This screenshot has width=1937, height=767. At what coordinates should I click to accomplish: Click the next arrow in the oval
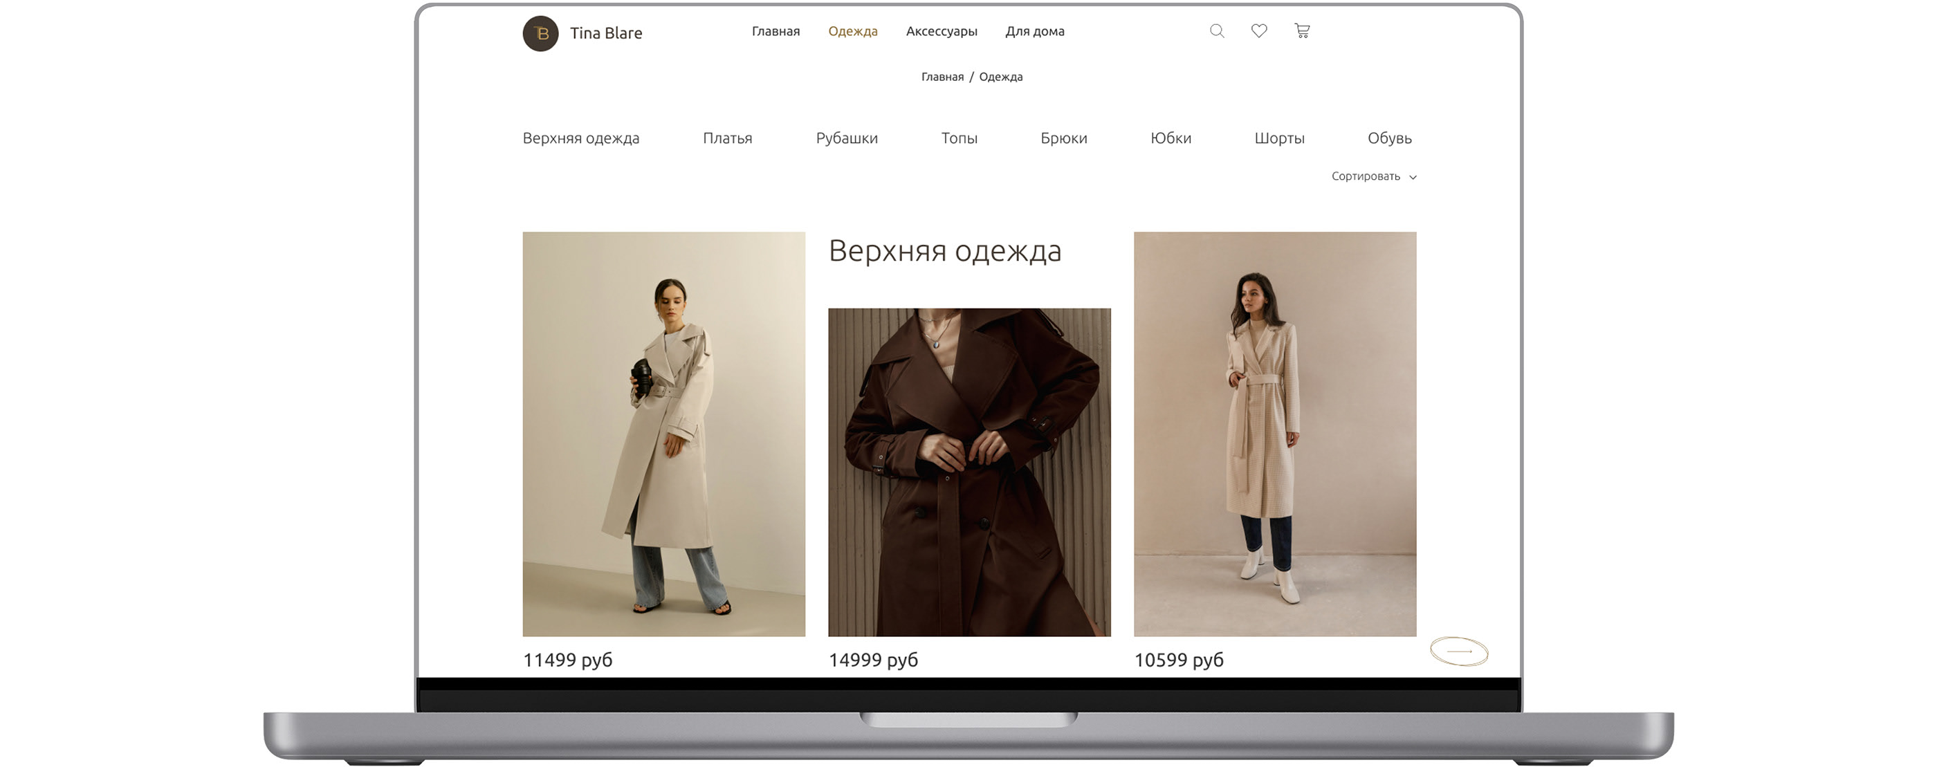point(1459,652)
